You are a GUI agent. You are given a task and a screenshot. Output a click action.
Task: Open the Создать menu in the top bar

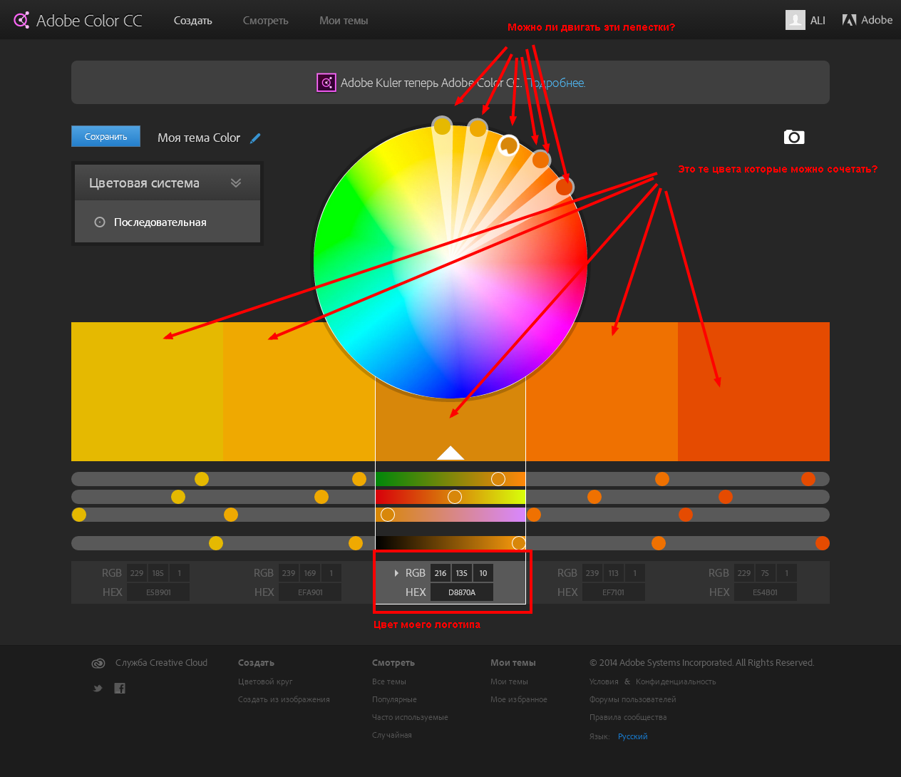(x=193, y=21)
